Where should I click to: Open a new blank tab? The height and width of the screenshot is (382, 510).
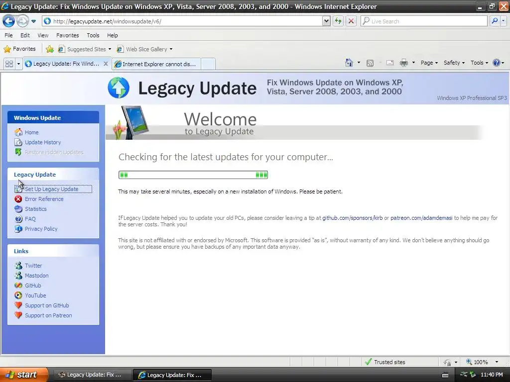(208, 64)
